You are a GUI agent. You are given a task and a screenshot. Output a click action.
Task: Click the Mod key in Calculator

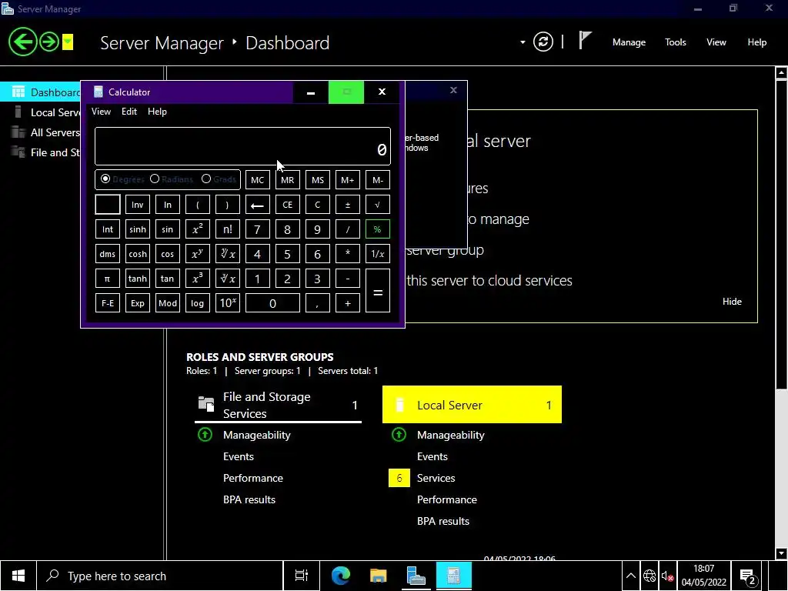click(x=167, y=303)
